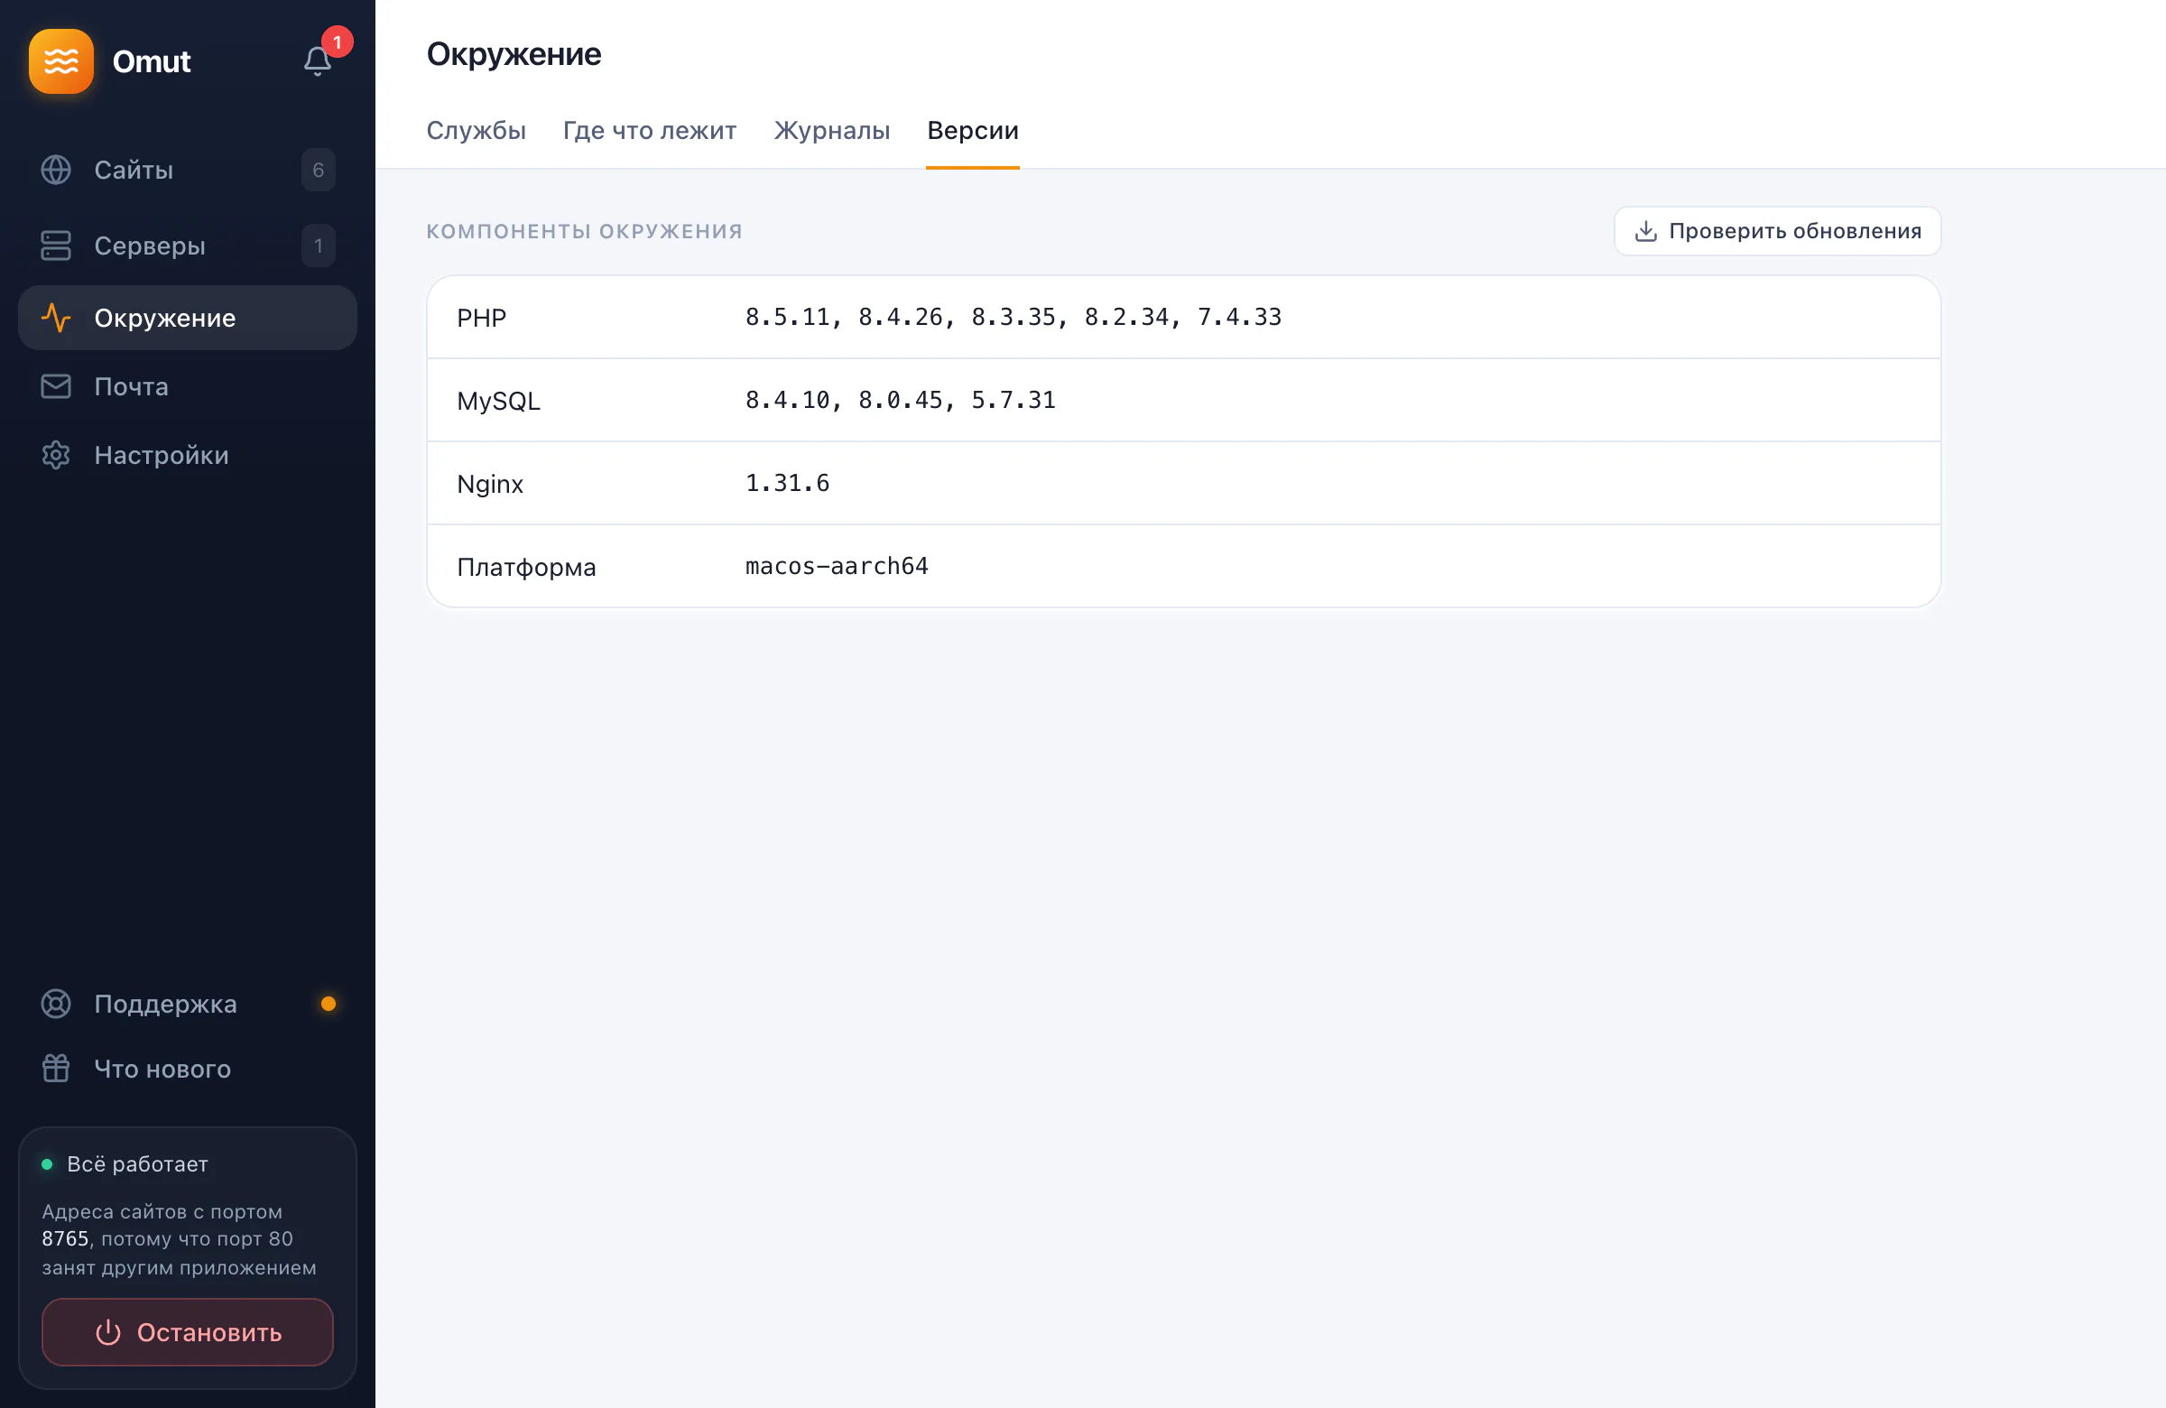
Task: Click the power icon on Остановить button
Action: (108, 1332)
